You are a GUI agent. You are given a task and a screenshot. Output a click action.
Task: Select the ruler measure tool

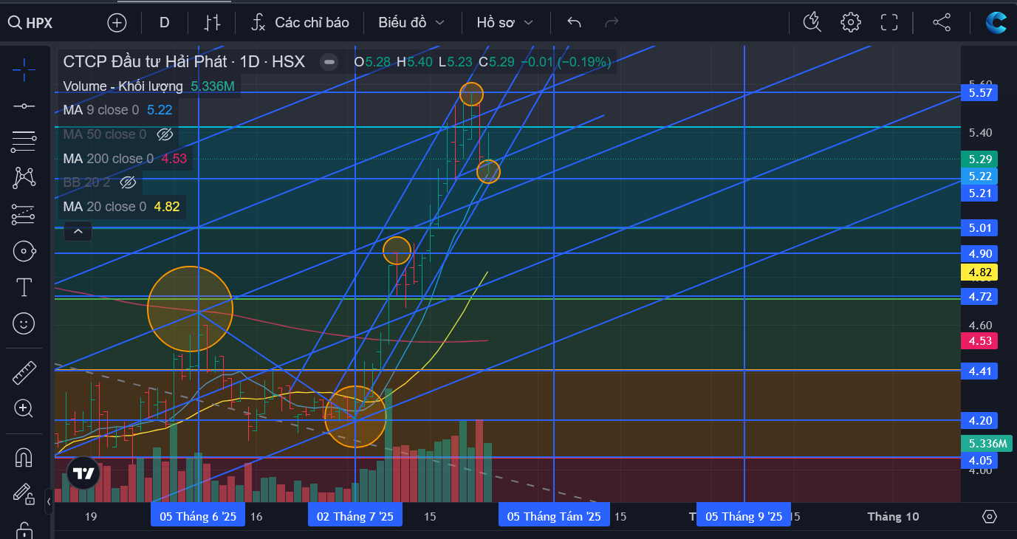pos(24,372)
